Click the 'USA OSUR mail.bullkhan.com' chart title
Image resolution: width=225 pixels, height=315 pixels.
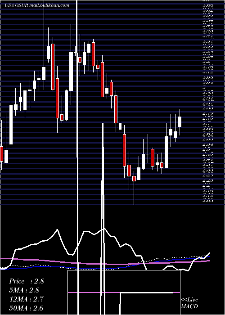coord(37,5)
